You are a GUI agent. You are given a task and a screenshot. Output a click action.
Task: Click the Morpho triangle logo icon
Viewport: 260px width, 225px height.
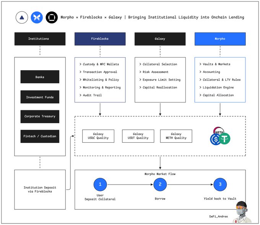click(22, 18)
